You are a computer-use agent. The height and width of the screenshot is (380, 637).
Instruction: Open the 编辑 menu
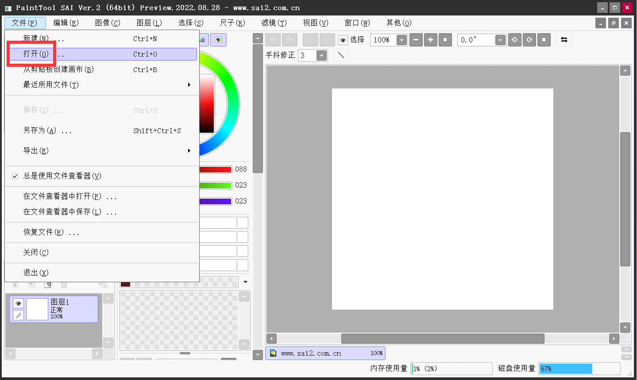(66, 23)
